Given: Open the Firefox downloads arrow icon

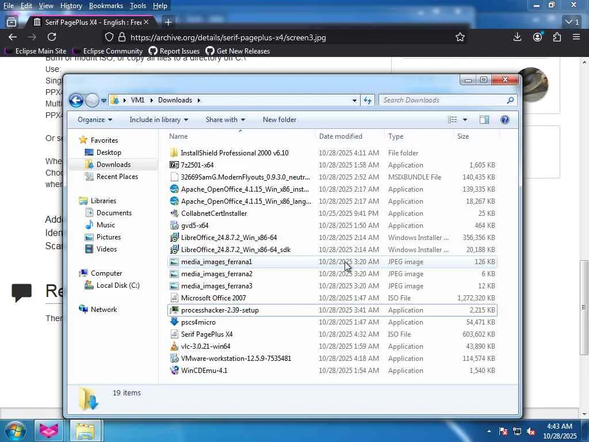Looking at the screenshot, I should (517, 37).
